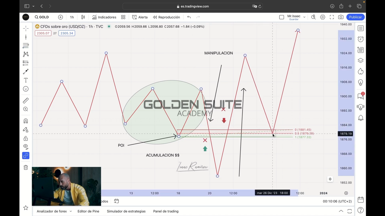Screen dimensions: 385x216
Task: Open the patterns drawing tool
Action: 26,54
